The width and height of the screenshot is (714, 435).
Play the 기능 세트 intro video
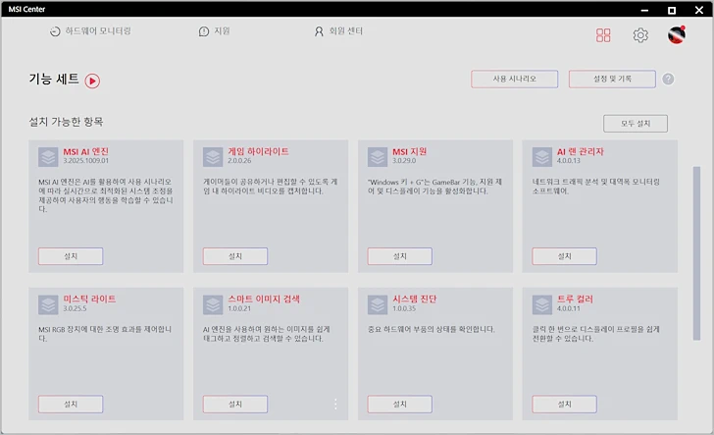pyautogui.click(x=92, y=81)
